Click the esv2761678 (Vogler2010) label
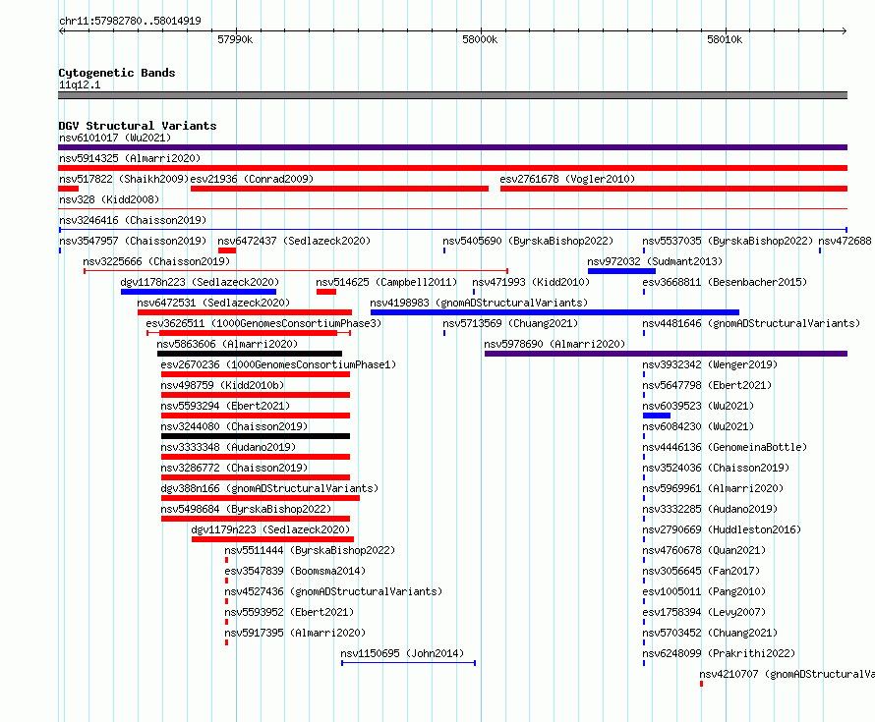 pos(567,179)
